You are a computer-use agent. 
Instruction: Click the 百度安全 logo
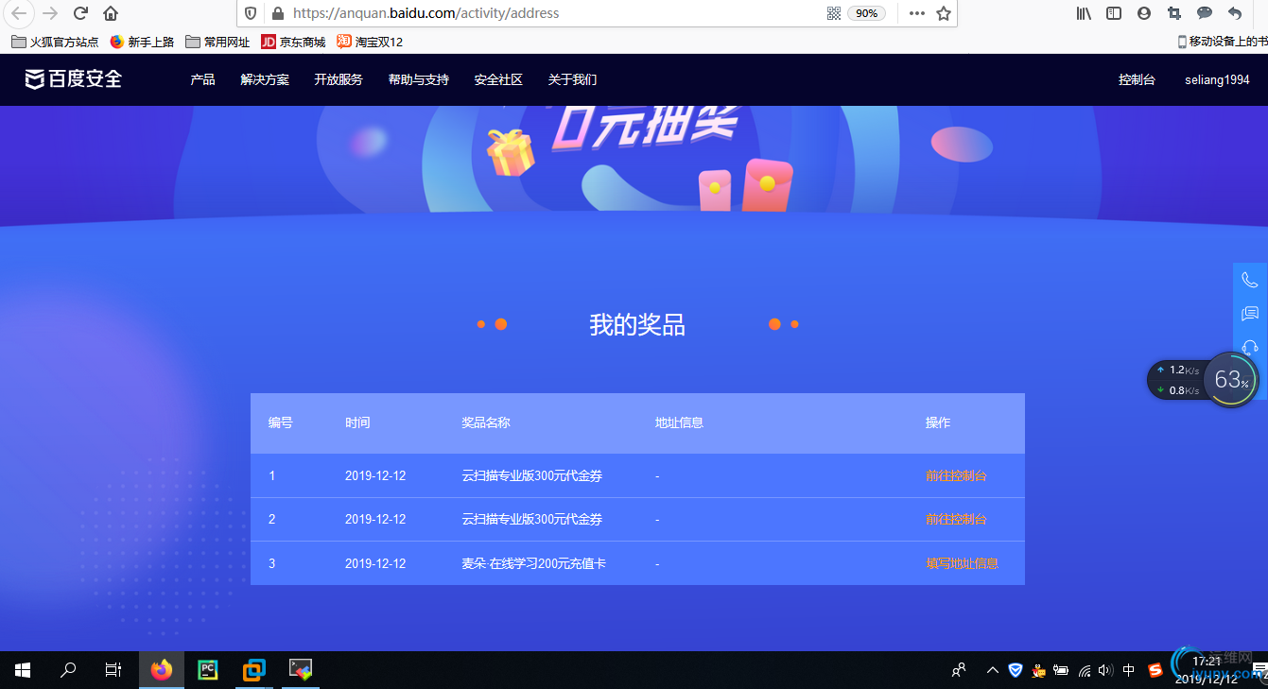[x=74, y=79]
